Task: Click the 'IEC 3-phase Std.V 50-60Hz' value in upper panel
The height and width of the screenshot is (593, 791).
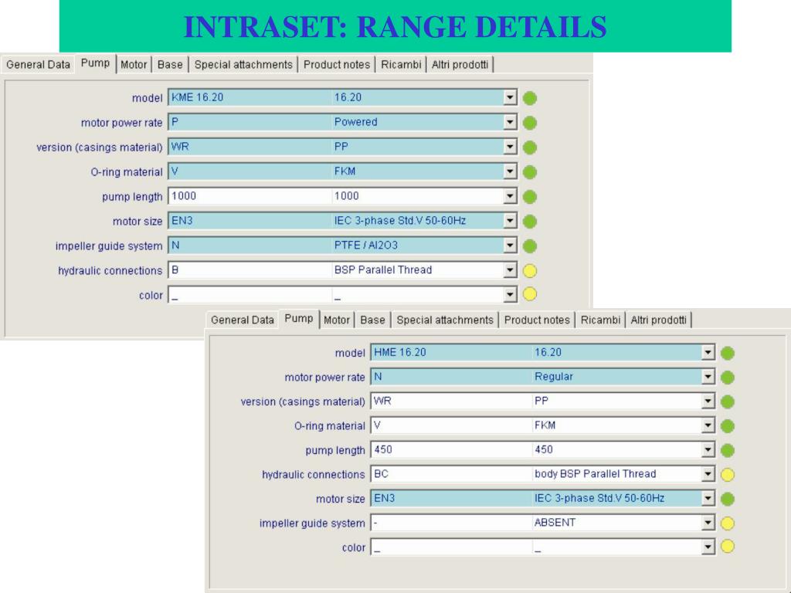Action: point(399,221)
